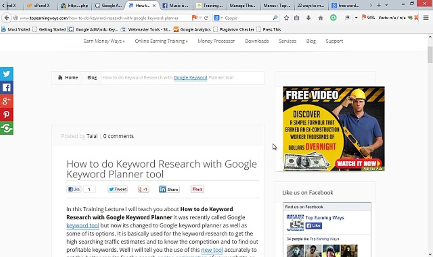Viewport: 433px width, 257px height.
Task: Click author name Talal
Action: point(92,136)
